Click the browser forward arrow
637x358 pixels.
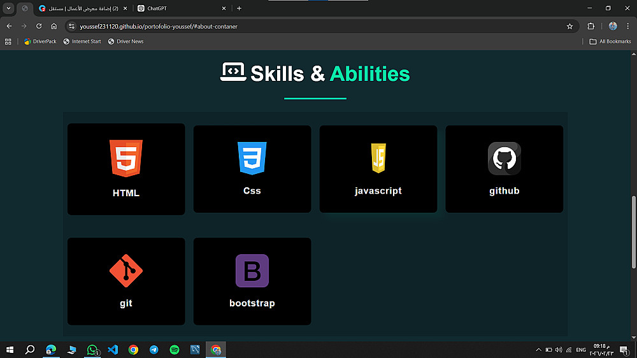24,26
